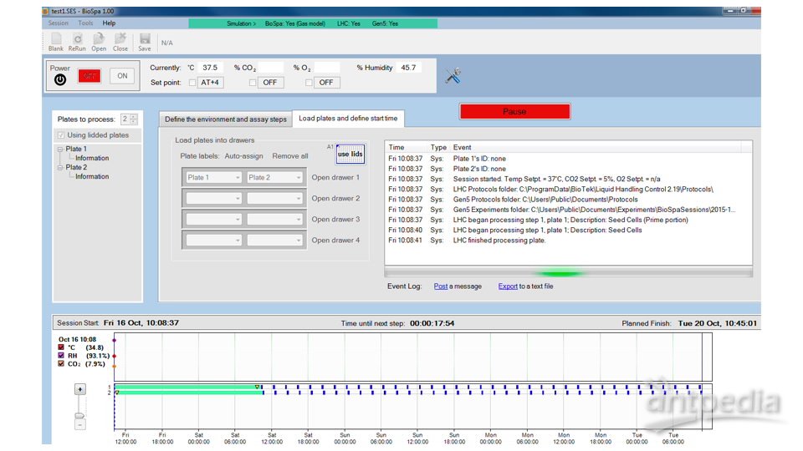Image resolution: width=803 pixels, height=451 pixels.
Task: Click the timeline zoom slider handle
Action: coord(80,415)
